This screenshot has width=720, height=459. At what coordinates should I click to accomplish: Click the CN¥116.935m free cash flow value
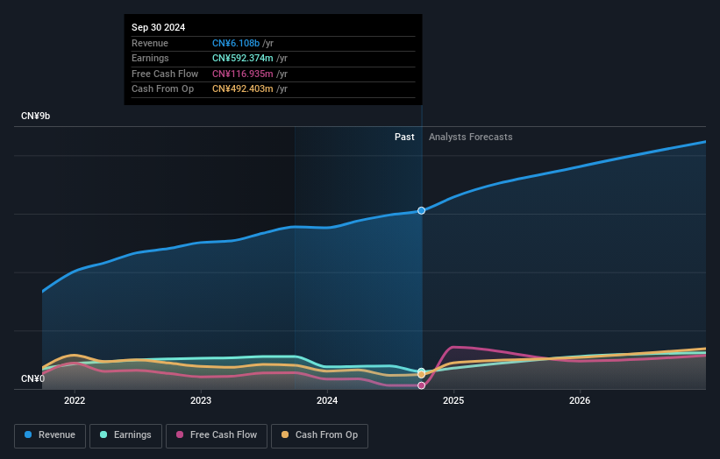click(x=242, y=74)
